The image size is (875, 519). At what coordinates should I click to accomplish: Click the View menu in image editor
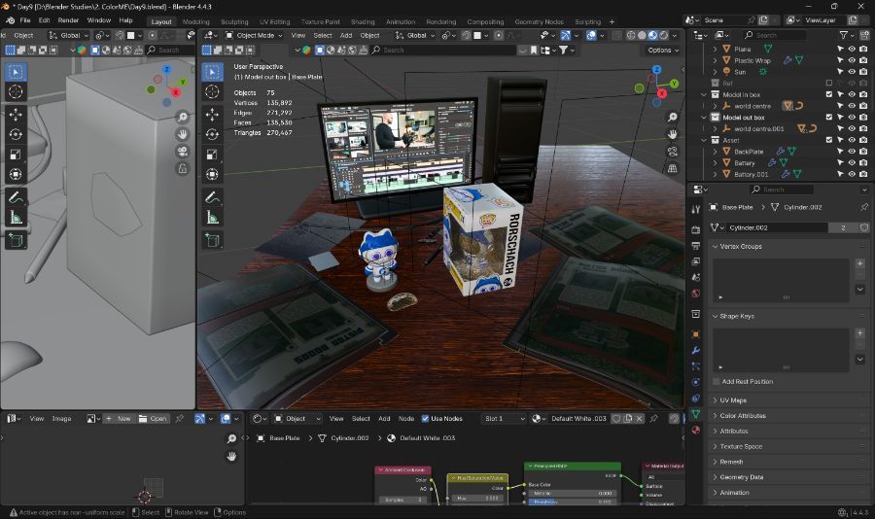pos(37,419)
